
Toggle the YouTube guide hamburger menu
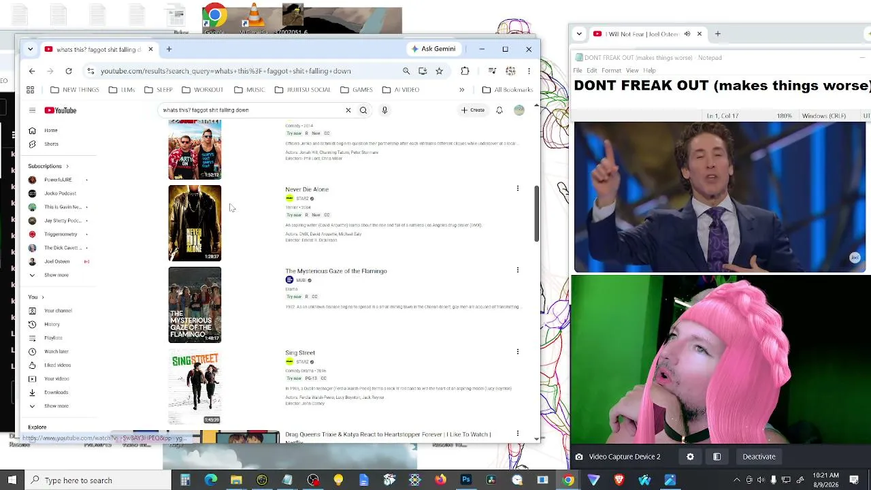coord(32,110)
